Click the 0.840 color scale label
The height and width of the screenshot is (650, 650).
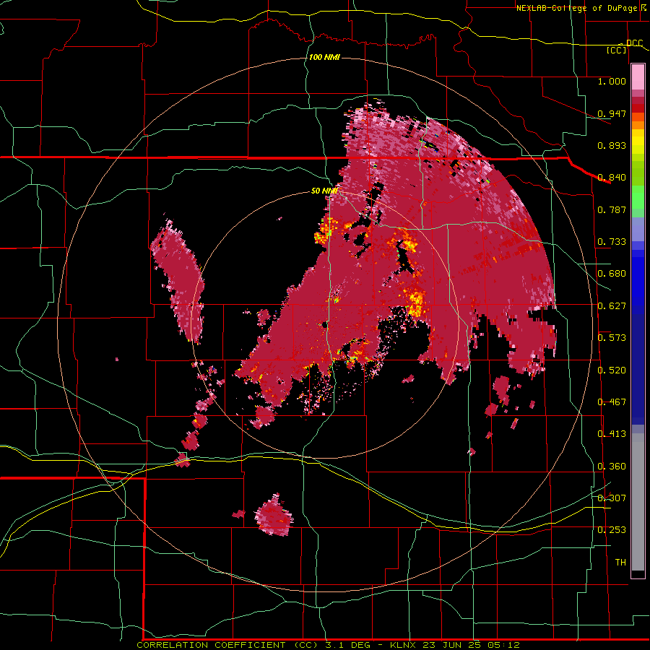[x=612, y=178]
